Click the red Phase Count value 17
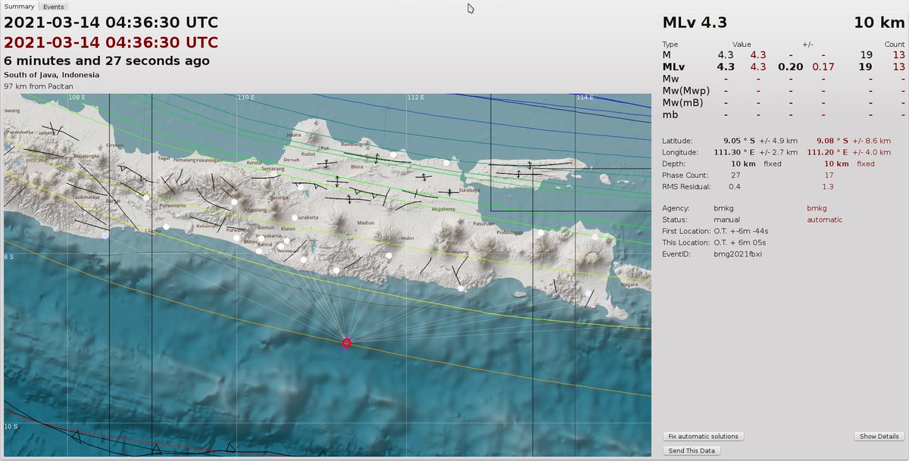 coord(829,175)
